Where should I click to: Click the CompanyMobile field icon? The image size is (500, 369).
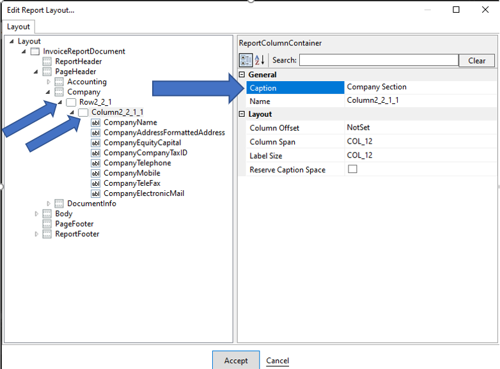95,173
